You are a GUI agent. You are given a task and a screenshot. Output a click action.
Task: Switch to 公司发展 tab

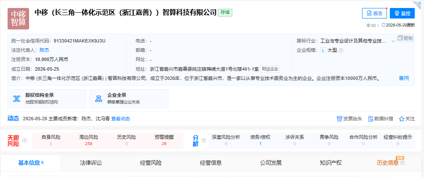(x=271, y=163)
